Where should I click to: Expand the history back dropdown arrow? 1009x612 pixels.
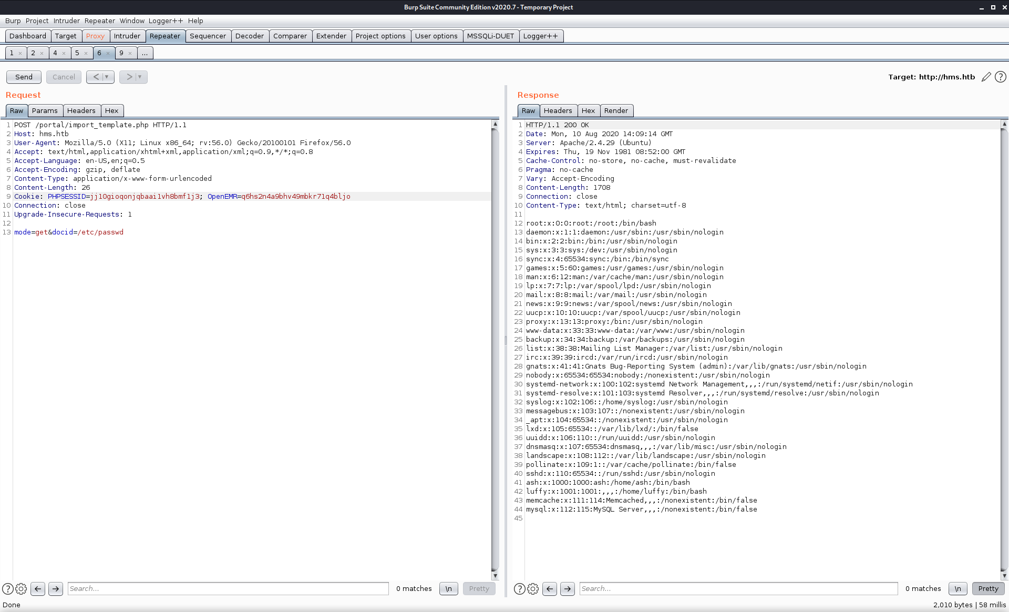(x=107, y=77)
